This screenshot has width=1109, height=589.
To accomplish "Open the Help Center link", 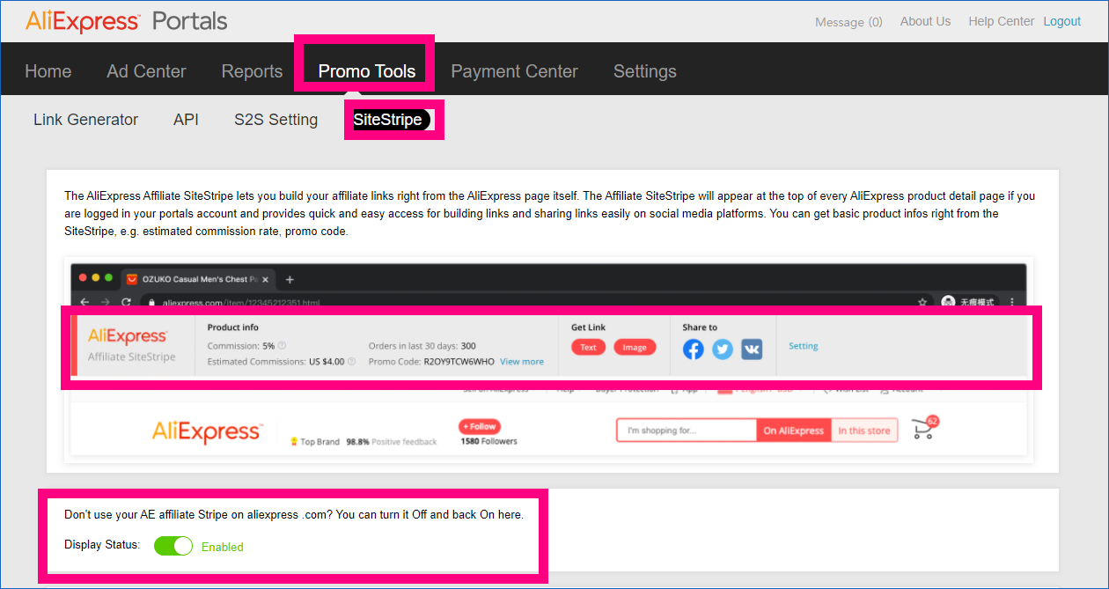I will tap(1002, 21).
